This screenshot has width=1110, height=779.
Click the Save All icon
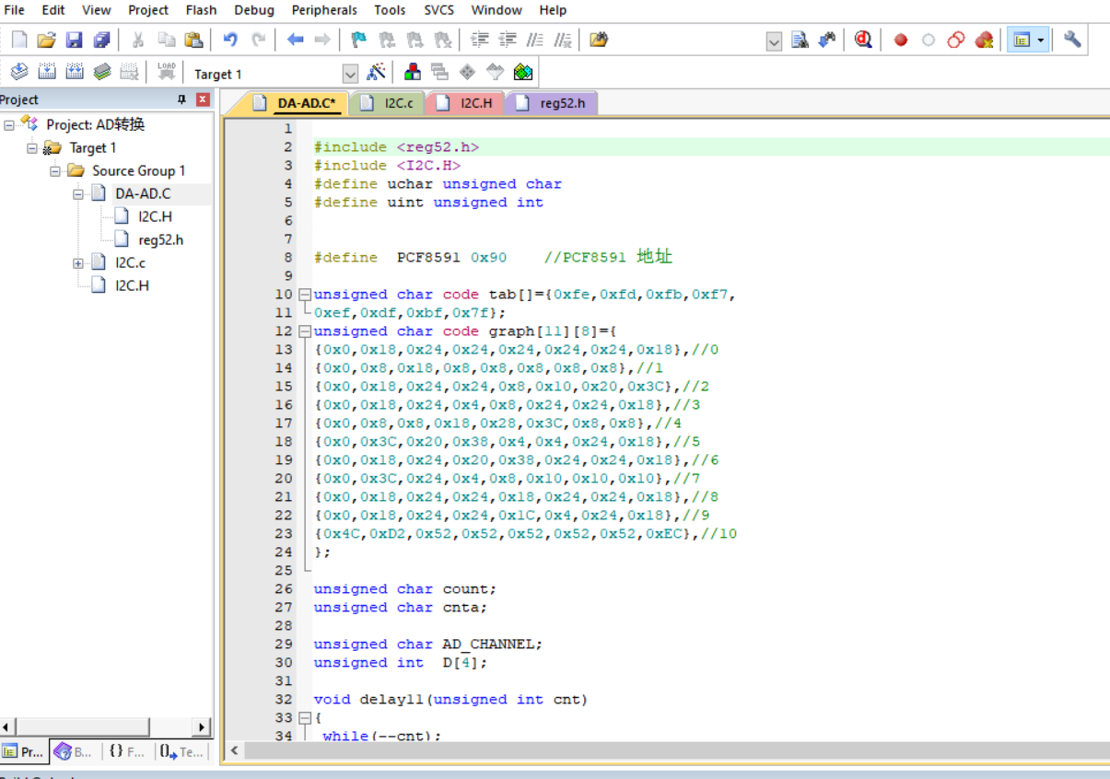point(102,40)
